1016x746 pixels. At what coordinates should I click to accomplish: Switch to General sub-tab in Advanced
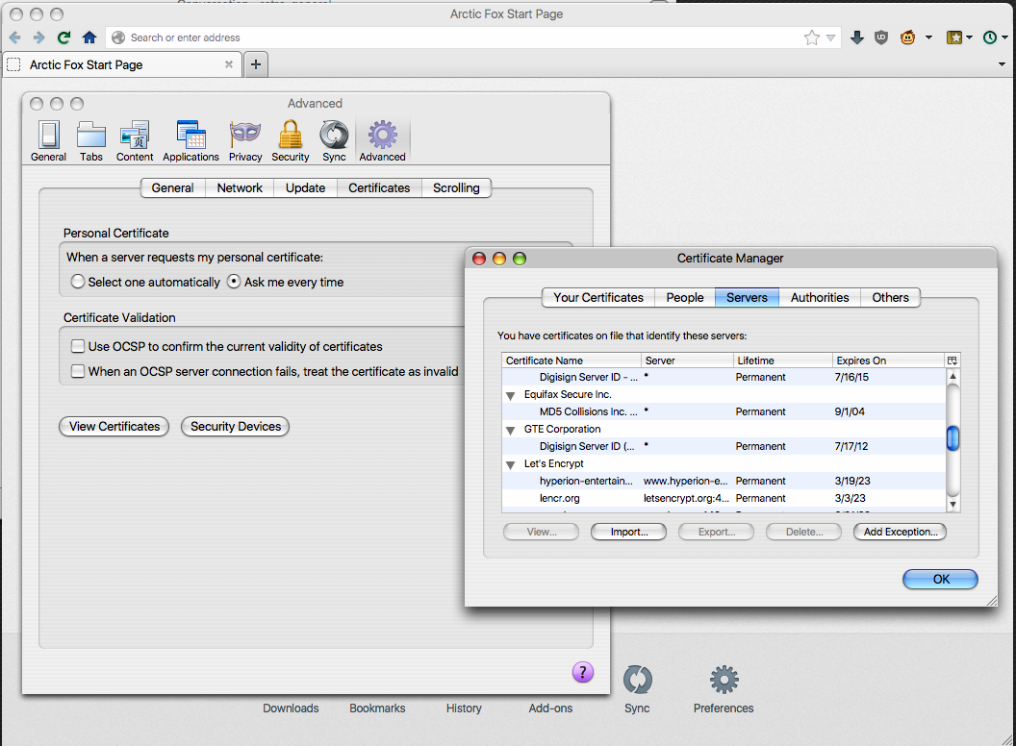172,187
